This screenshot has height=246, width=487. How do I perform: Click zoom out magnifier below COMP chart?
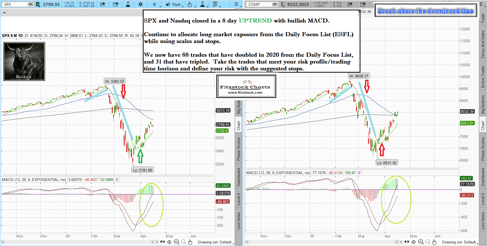coord(428,242)
